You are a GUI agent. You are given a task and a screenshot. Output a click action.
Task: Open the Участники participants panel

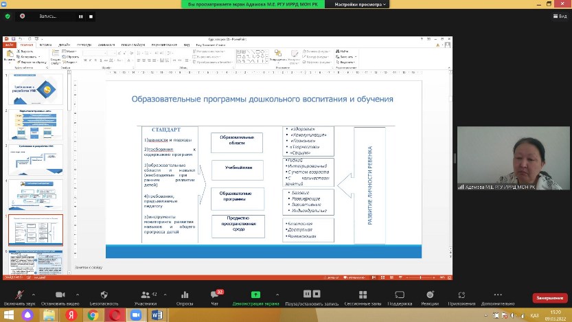click(x=145, y=295)
